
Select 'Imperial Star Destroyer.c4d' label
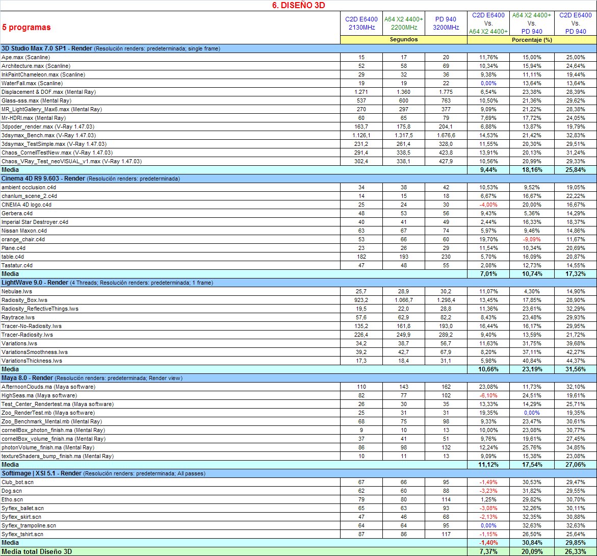(35, 222)
